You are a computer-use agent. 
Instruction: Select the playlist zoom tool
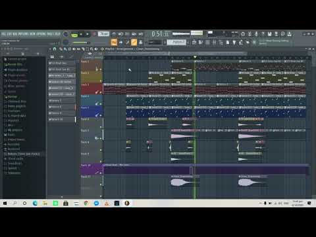pyautogui.click(x=92, y=49)
